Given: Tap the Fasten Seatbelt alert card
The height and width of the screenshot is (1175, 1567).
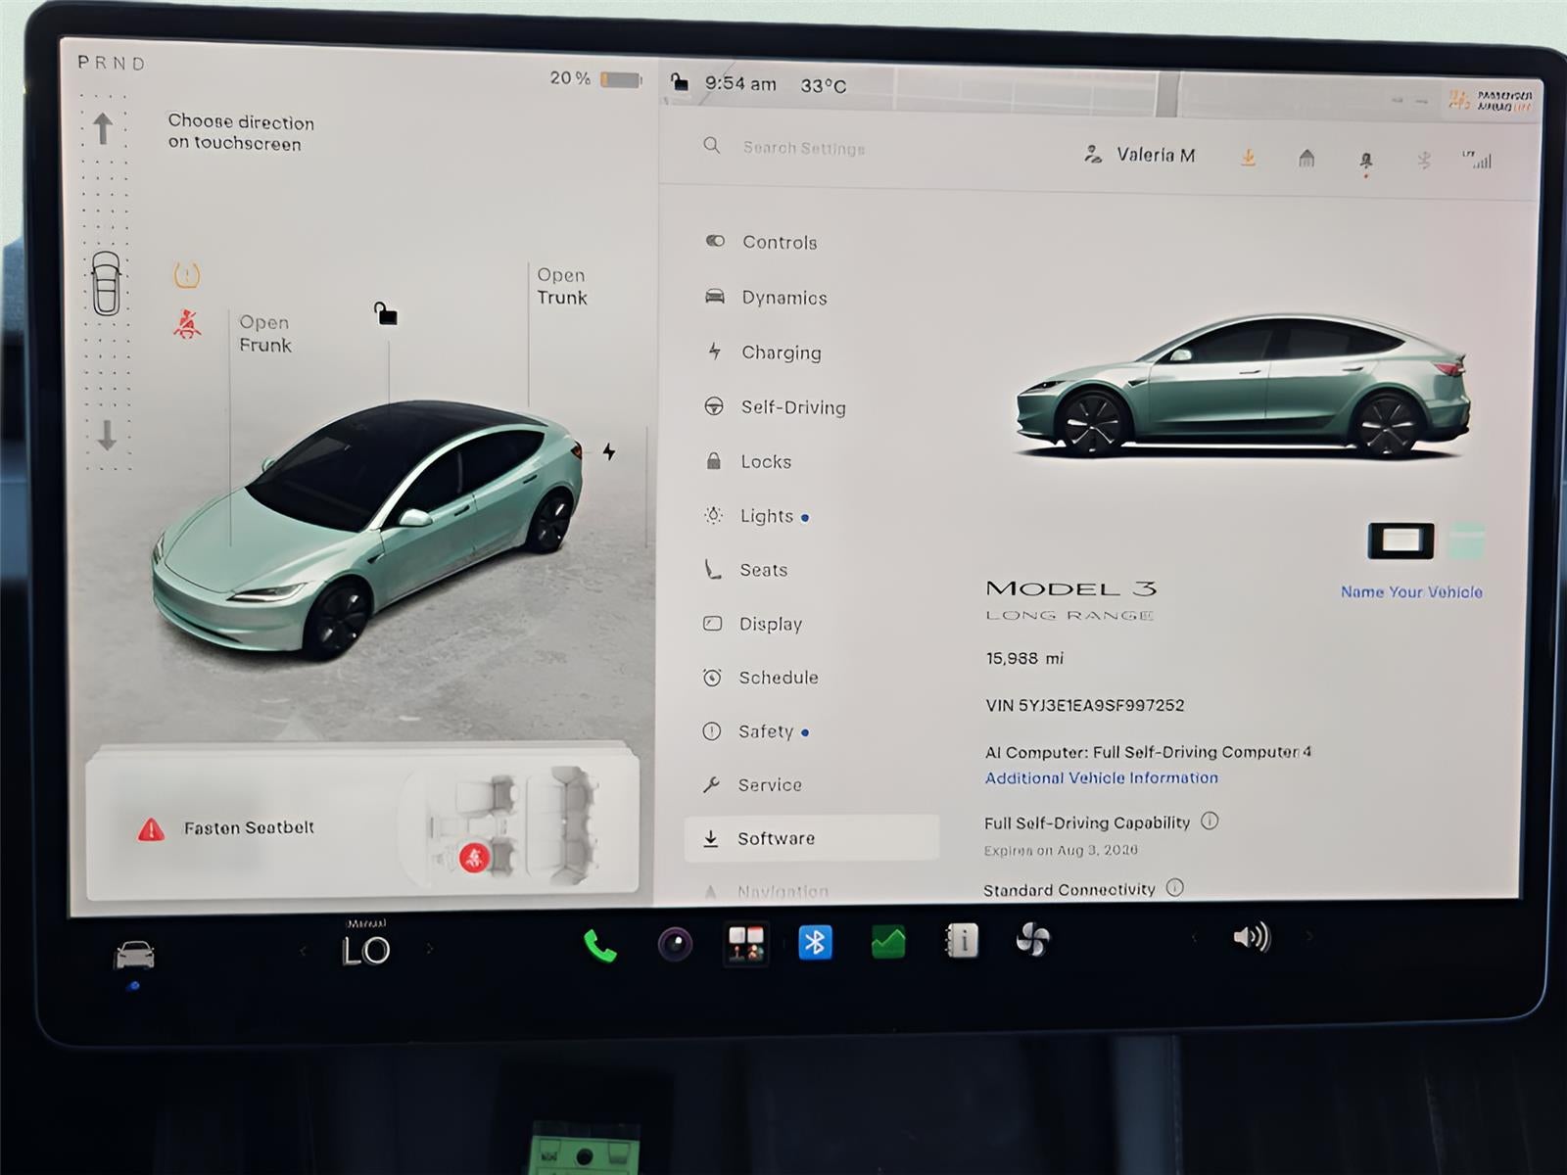Looking at the screenshot, I should click(362, 824).
